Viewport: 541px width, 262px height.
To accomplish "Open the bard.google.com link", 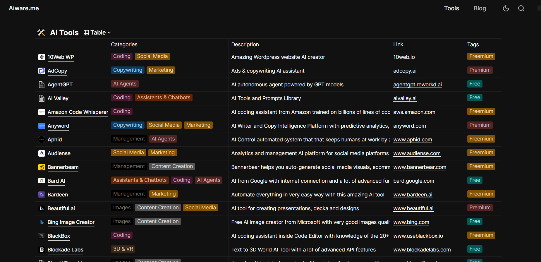I will tap(413, 181).
